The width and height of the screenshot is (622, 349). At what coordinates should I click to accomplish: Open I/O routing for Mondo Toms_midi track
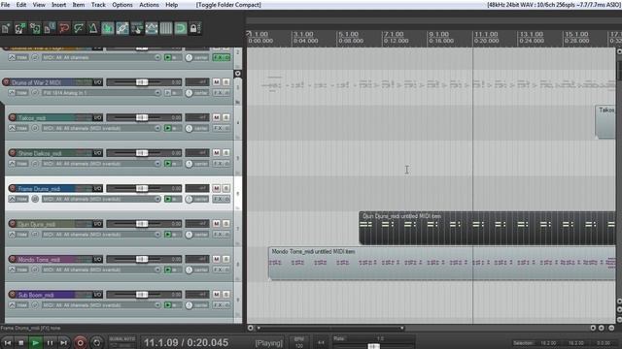tap(97, 259)
